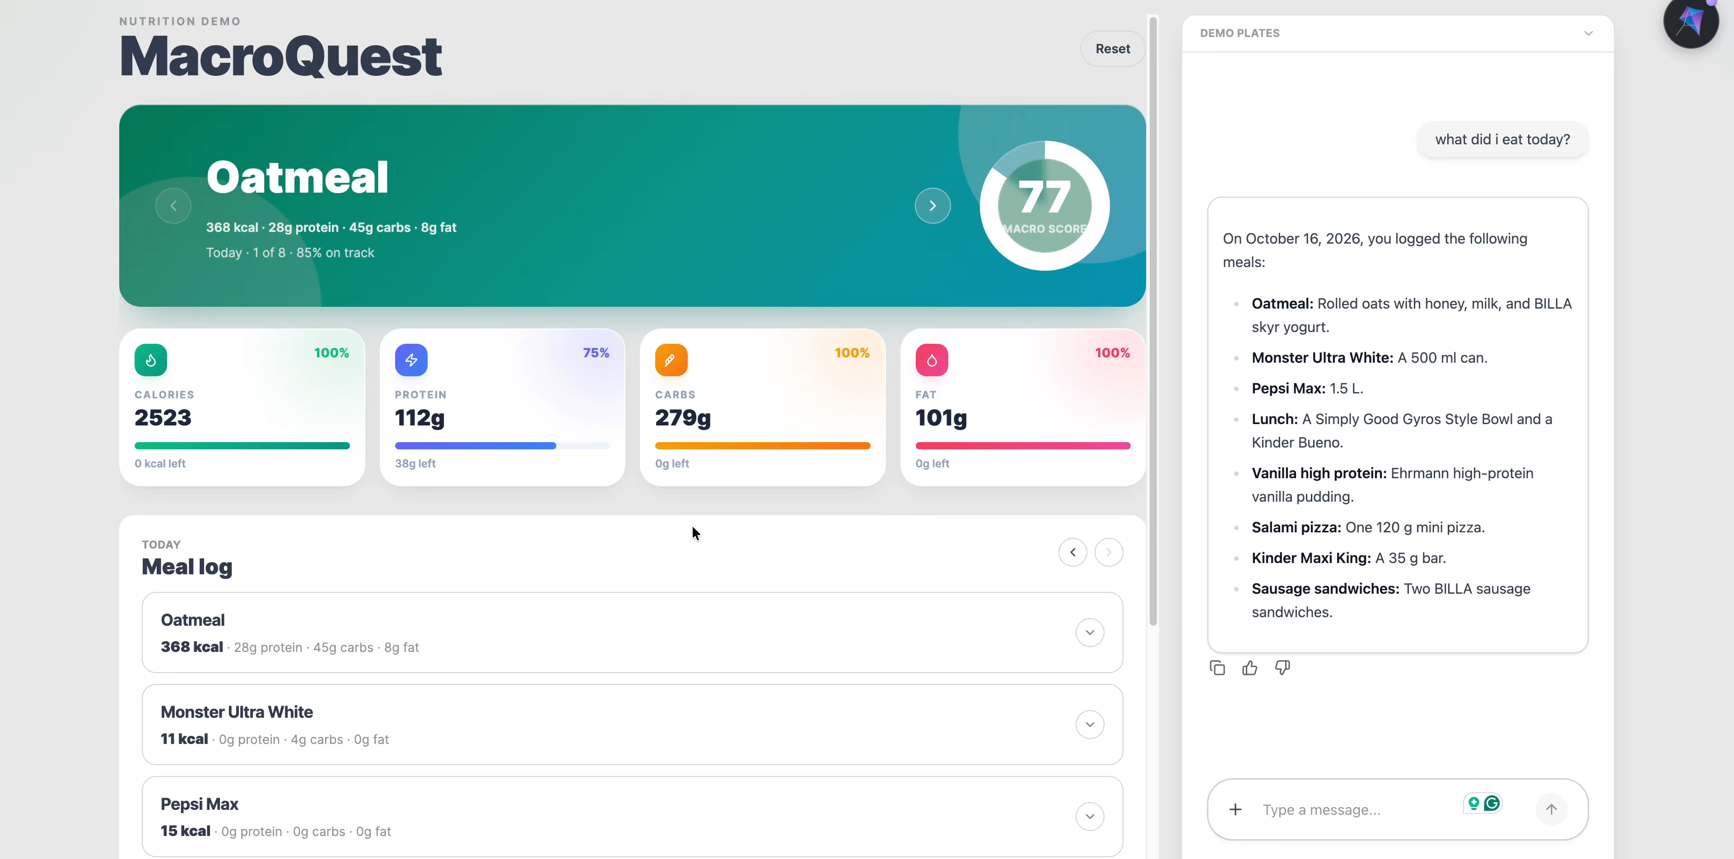
Task: Click 'Sausage sandwiches:' in chat response
Action: coord(1325,589)
